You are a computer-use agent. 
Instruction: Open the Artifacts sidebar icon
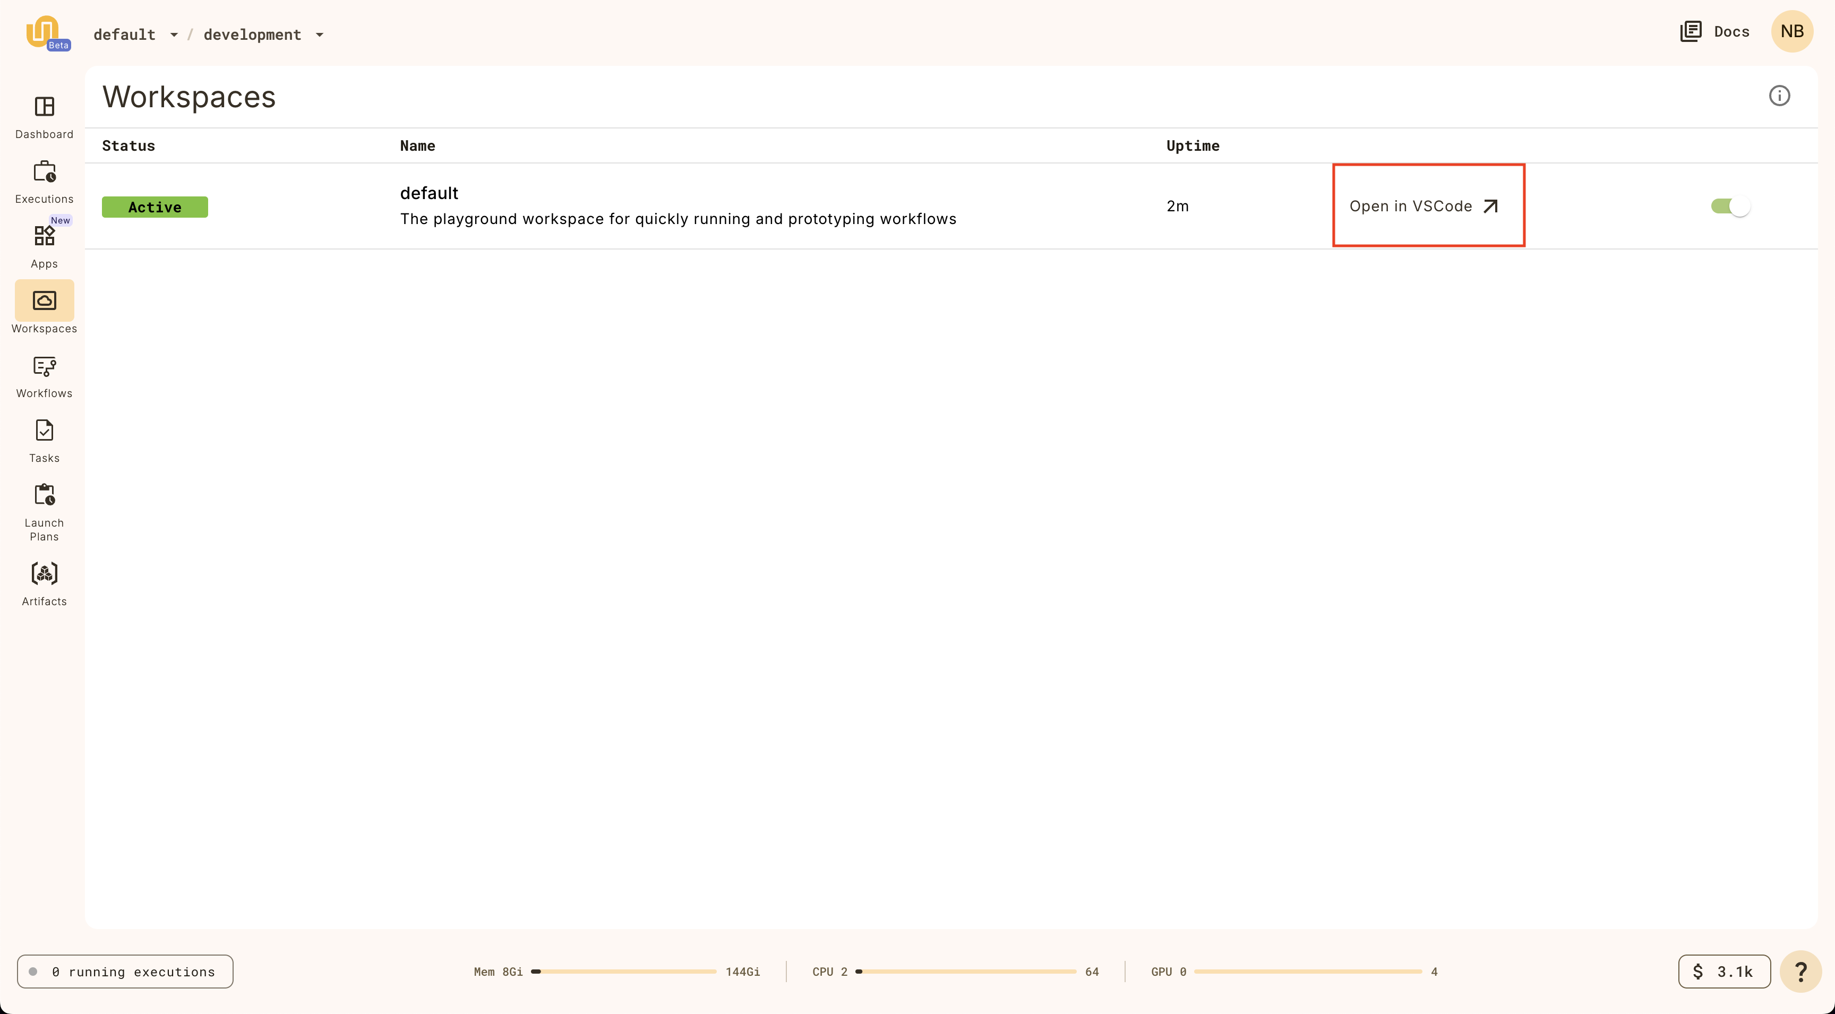coord(44,574)
